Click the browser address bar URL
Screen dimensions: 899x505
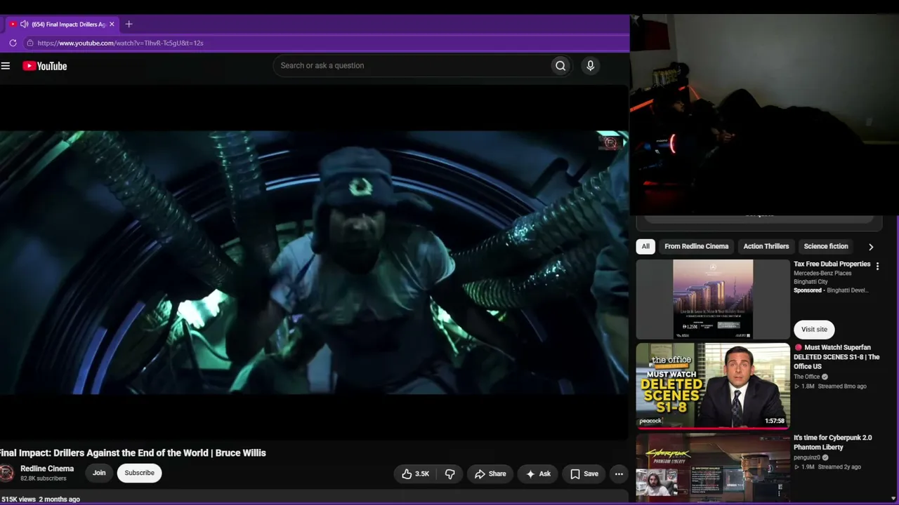120,43
